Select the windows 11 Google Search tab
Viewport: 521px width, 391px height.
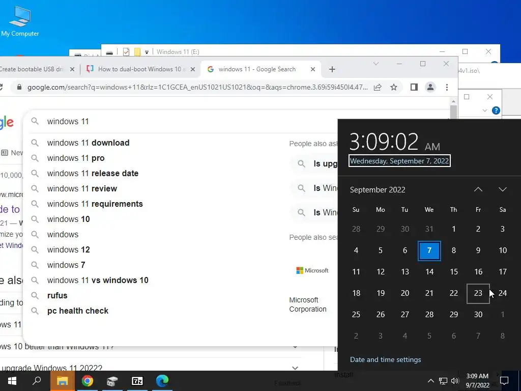[261, 69]
